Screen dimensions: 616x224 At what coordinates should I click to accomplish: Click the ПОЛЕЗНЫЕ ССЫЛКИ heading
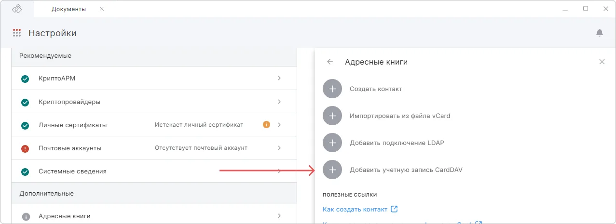click(x=350, y=195)
